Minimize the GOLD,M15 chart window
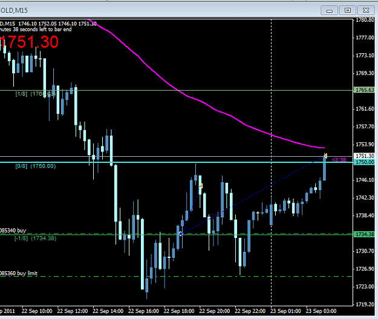The height and width of the screenshot is (319, 378). [x=329, y=10]
